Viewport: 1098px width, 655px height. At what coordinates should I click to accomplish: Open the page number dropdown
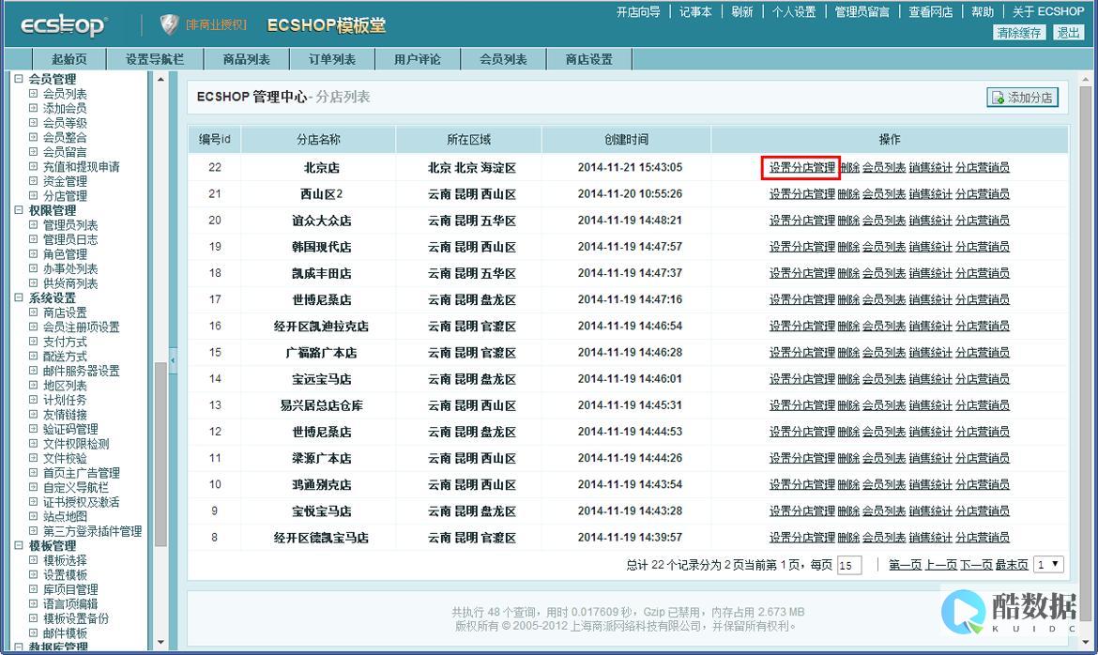[x=1048, y=565]
